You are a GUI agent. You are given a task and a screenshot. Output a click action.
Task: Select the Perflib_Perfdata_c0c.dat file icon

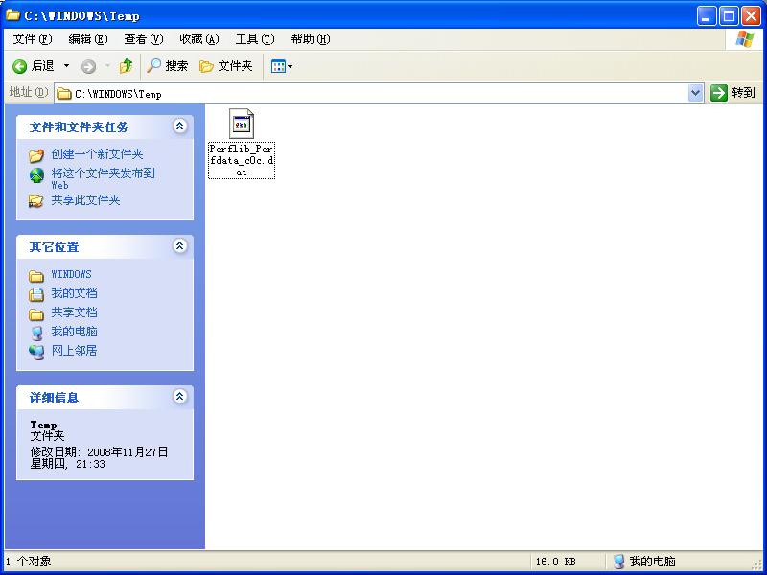click(x=242, y=124)
